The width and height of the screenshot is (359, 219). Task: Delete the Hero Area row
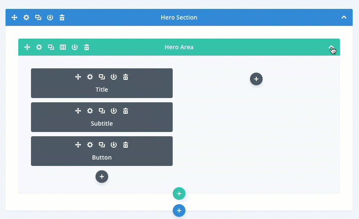[87, 47]
